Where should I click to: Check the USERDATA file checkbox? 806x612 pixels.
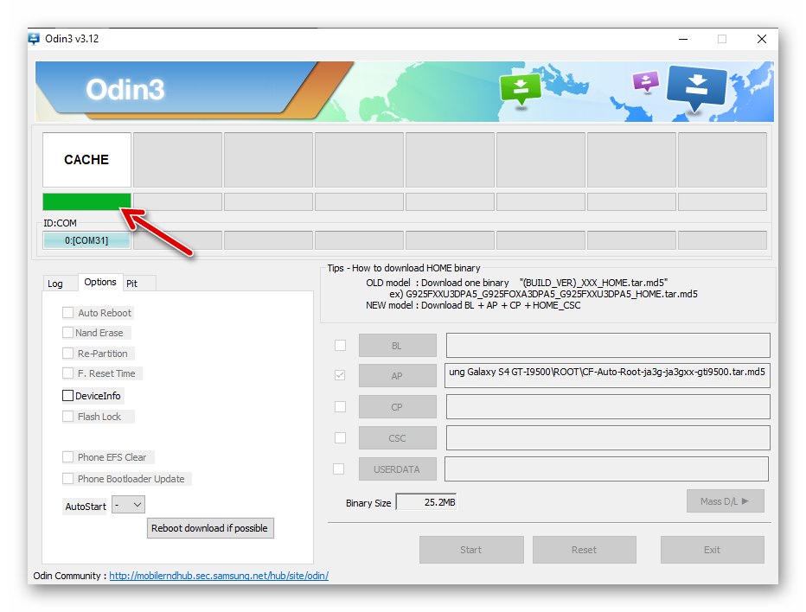[339, 469]
